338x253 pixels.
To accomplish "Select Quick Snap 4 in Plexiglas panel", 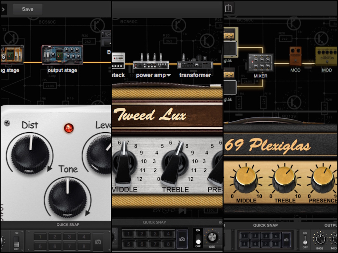I will 276,236.
